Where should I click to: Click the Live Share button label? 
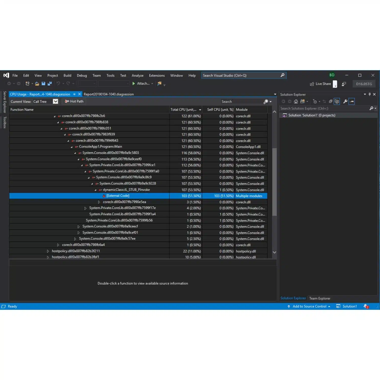tap(323, 84)
